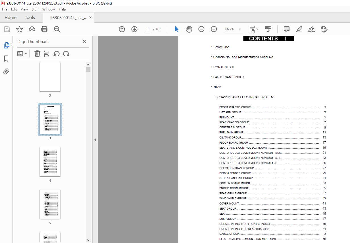Open the Sign menu
Screen dimensions: 350x243
35,9
